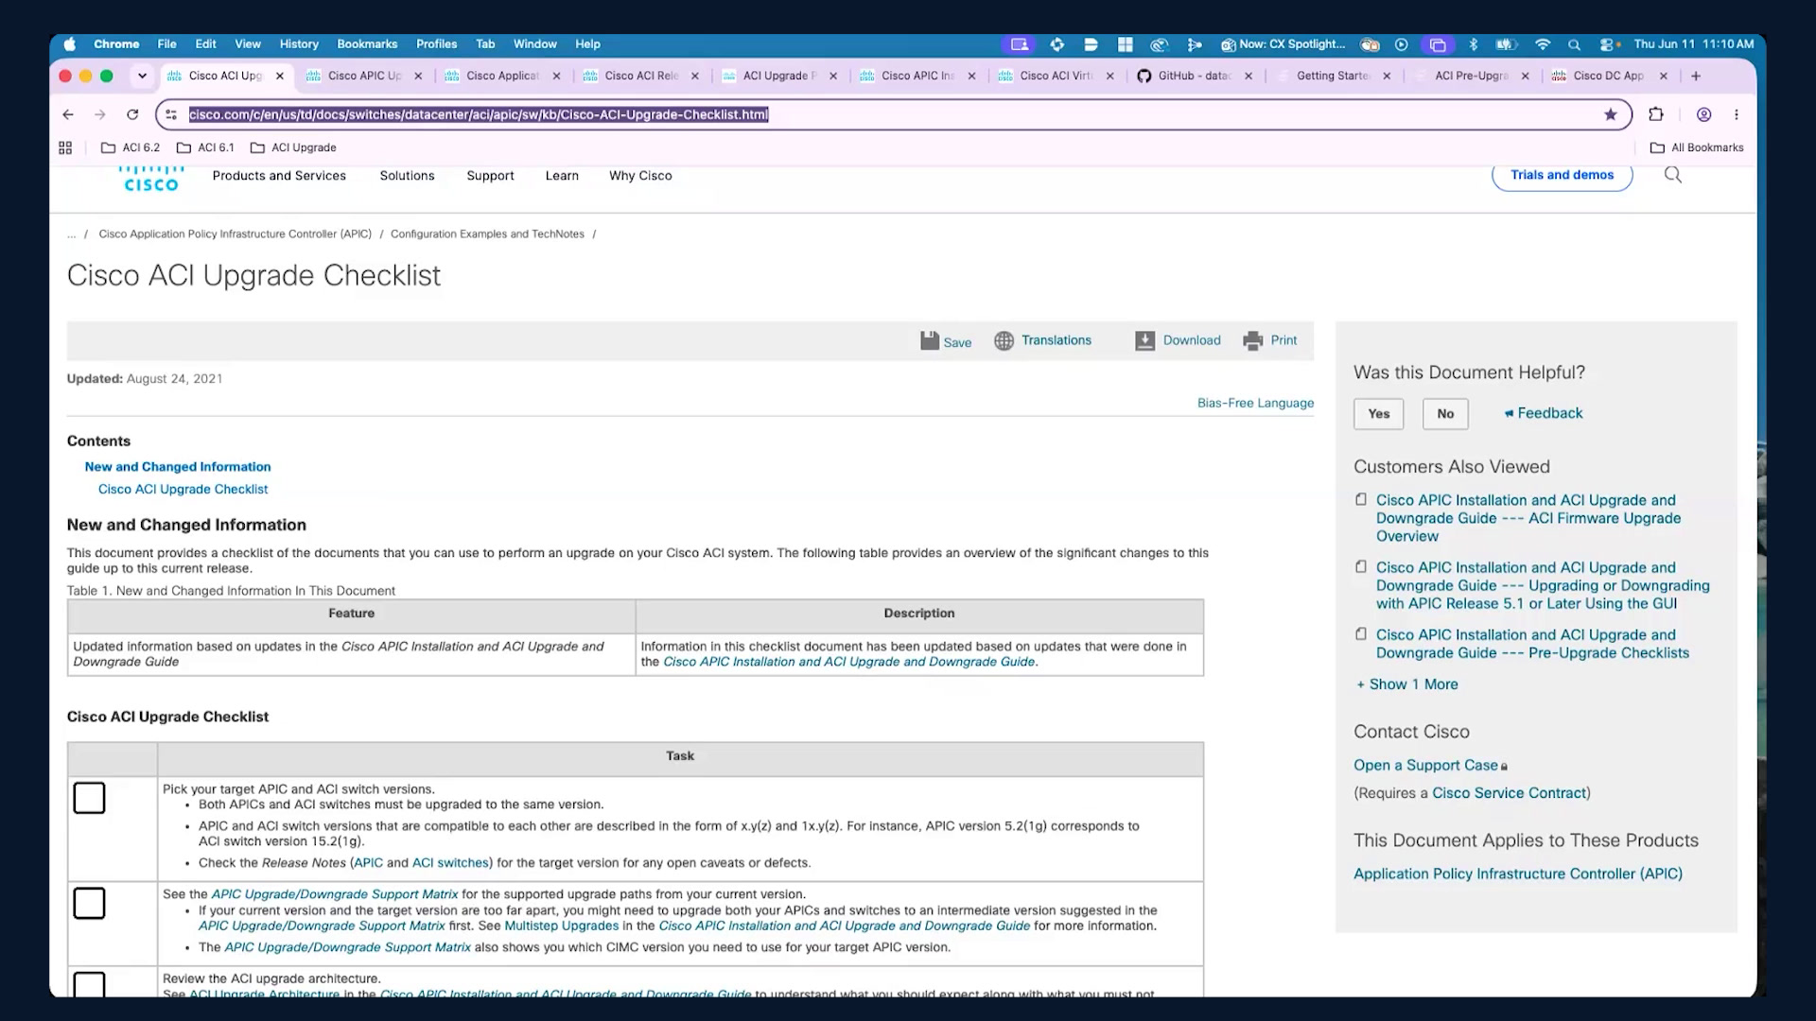This screenshot has height=1021, width=1816.
Task: Open the Support navigation menu
Action: pyautogui.click(x=490, y=176)
